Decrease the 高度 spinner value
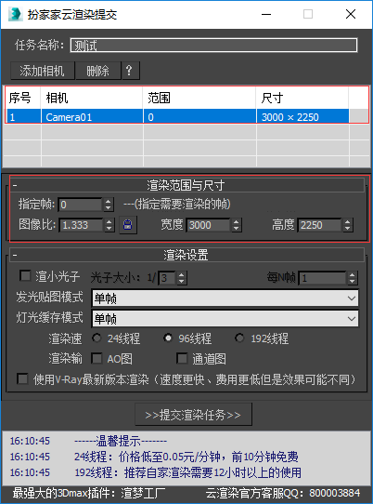This screenshot has height=504, width=373. (348, 228)
